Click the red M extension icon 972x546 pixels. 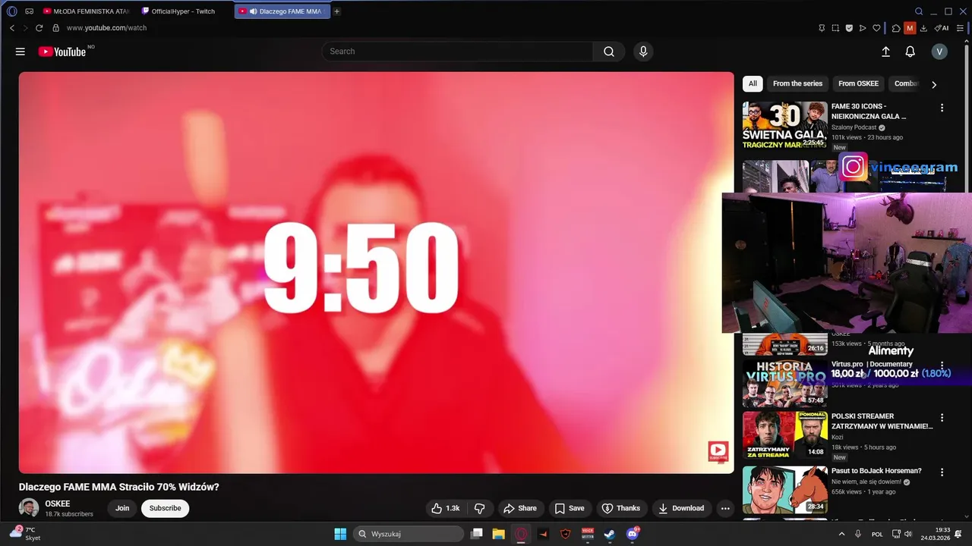910,28
